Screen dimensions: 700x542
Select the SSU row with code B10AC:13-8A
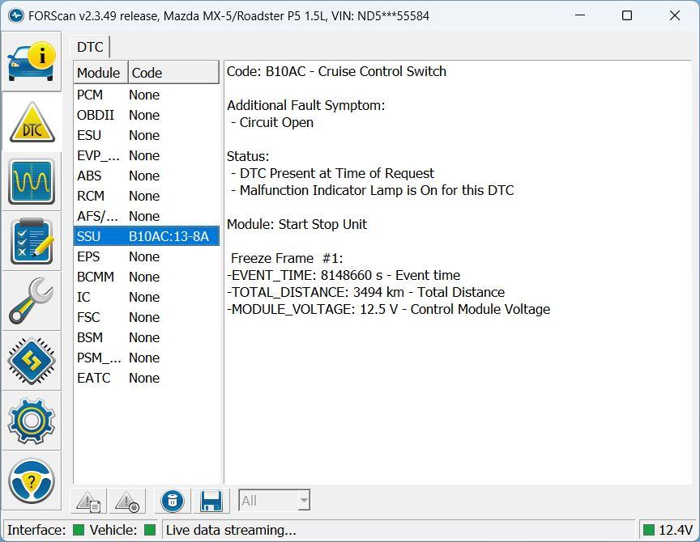coord(147,236)
